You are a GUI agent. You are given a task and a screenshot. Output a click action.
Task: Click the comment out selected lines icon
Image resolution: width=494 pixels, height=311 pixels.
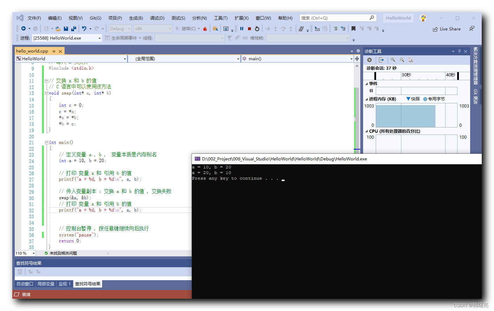pyautogui.click(x=335, y=29)
